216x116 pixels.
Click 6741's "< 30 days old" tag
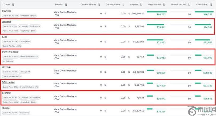pyautogui.click(x=25, y=42)
